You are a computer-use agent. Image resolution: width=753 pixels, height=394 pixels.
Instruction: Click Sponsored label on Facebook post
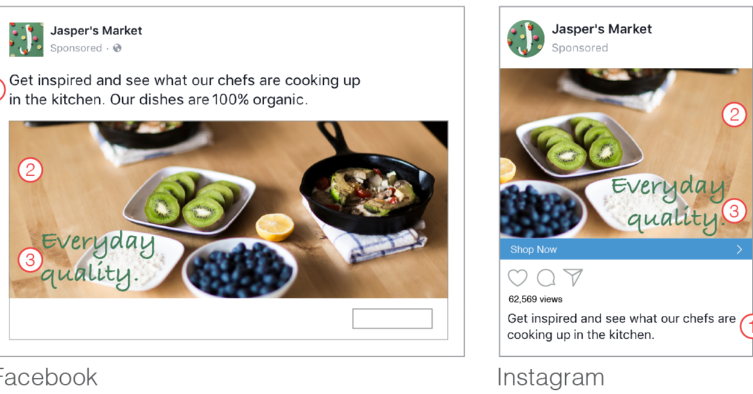point(76,48)
